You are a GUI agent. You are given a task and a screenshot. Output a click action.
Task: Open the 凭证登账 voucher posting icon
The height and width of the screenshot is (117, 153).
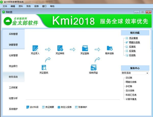coord(85,48)
